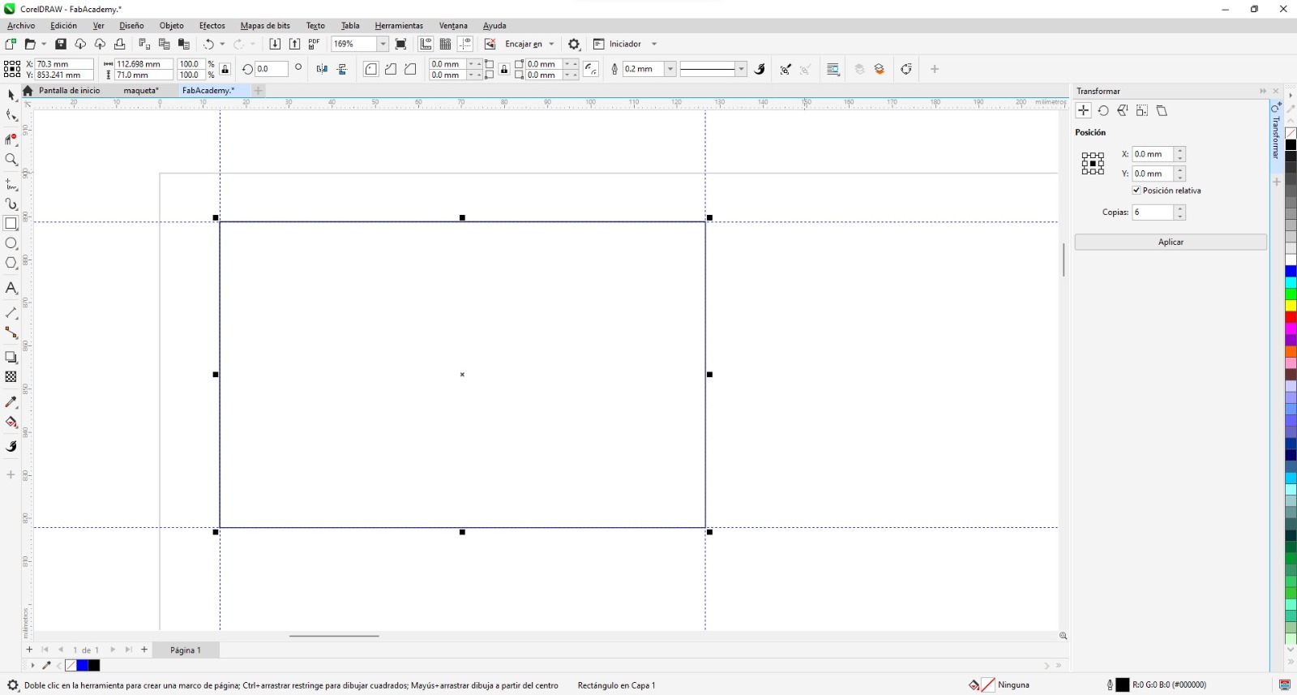This screenshot has height=695, width=1297.
Task: Select the Rotate icon in Transformar panel
Action: pos(1103,110)
